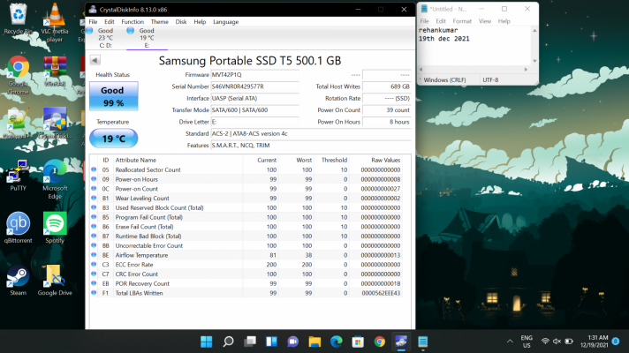Open Task View on the taskbar

pyautogui.click(x=250, y=342)
